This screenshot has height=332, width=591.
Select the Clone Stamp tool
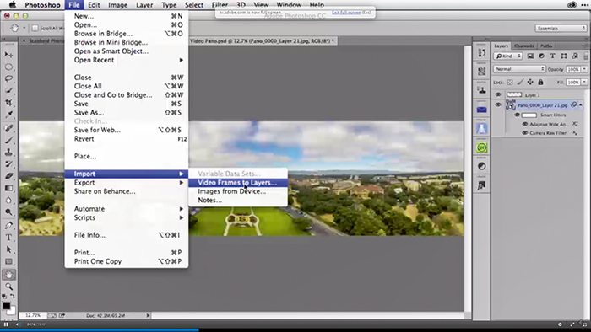pyautogui.click(x=8, y=153)
